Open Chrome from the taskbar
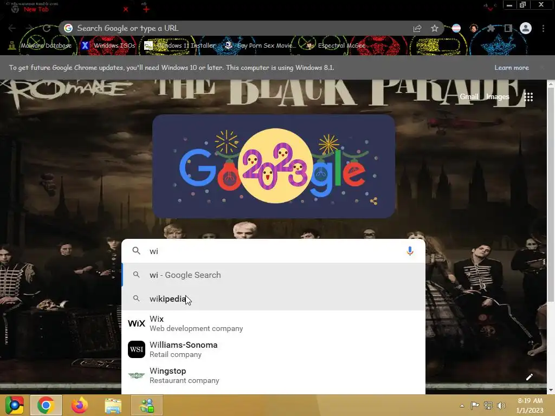 point(46,405)
